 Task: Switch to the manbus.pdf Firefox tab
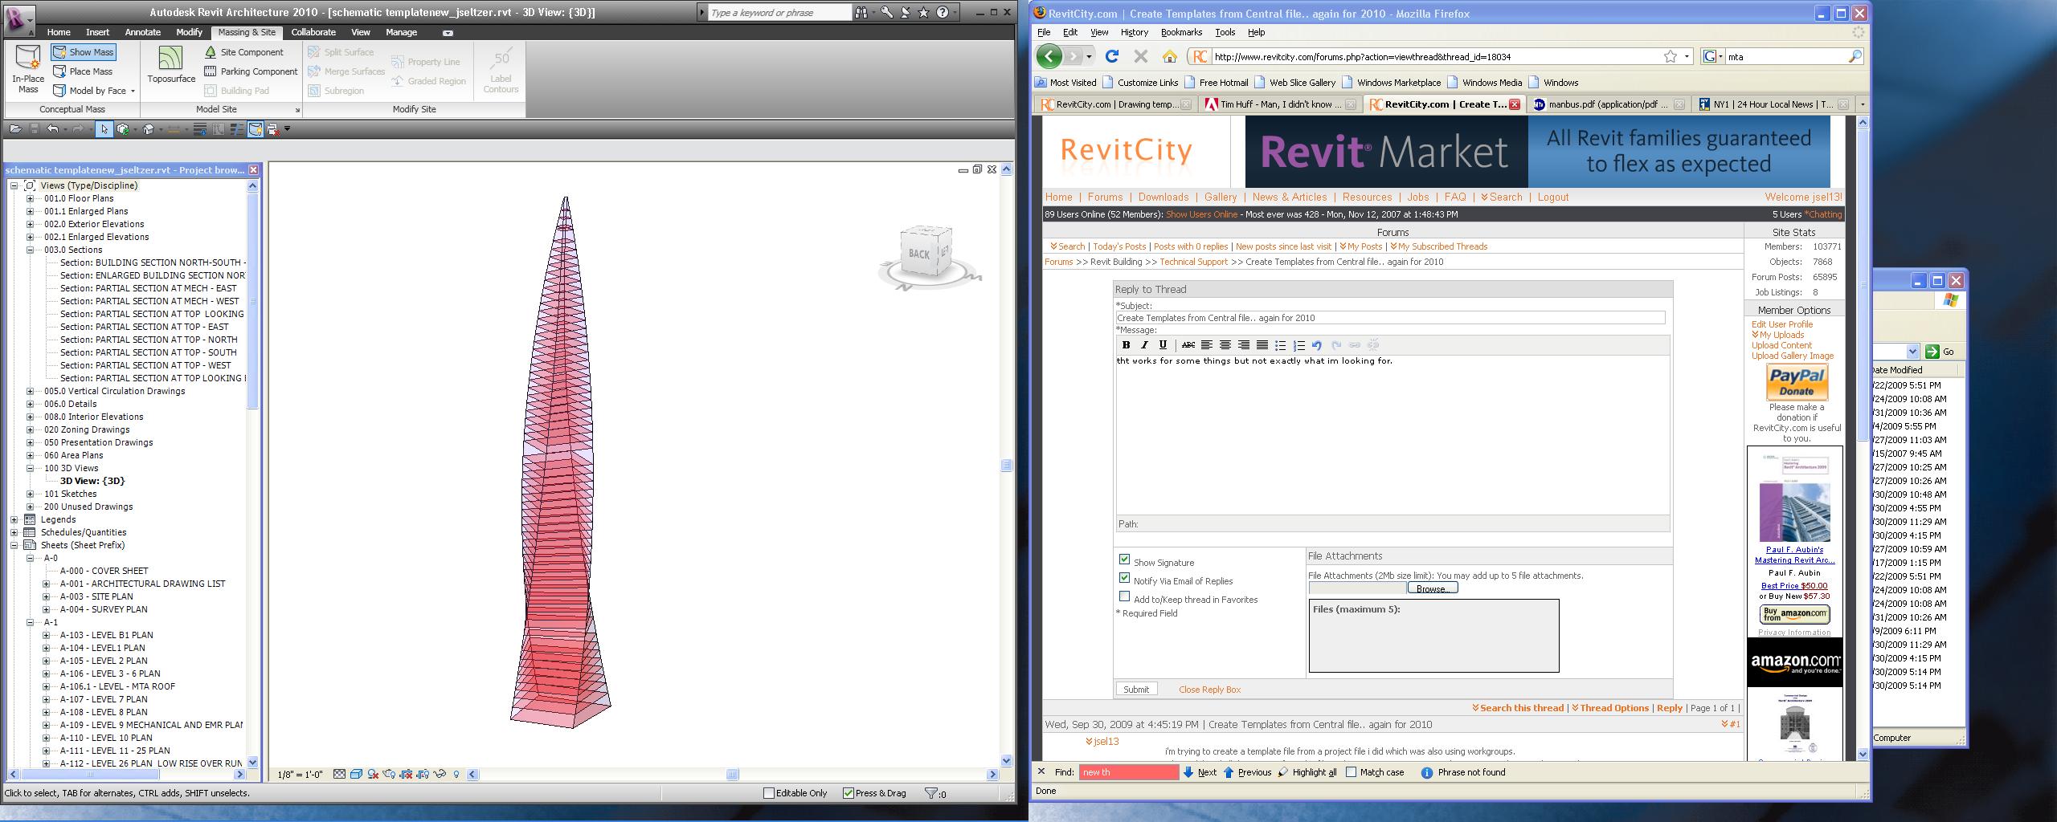coord(1605,104)
